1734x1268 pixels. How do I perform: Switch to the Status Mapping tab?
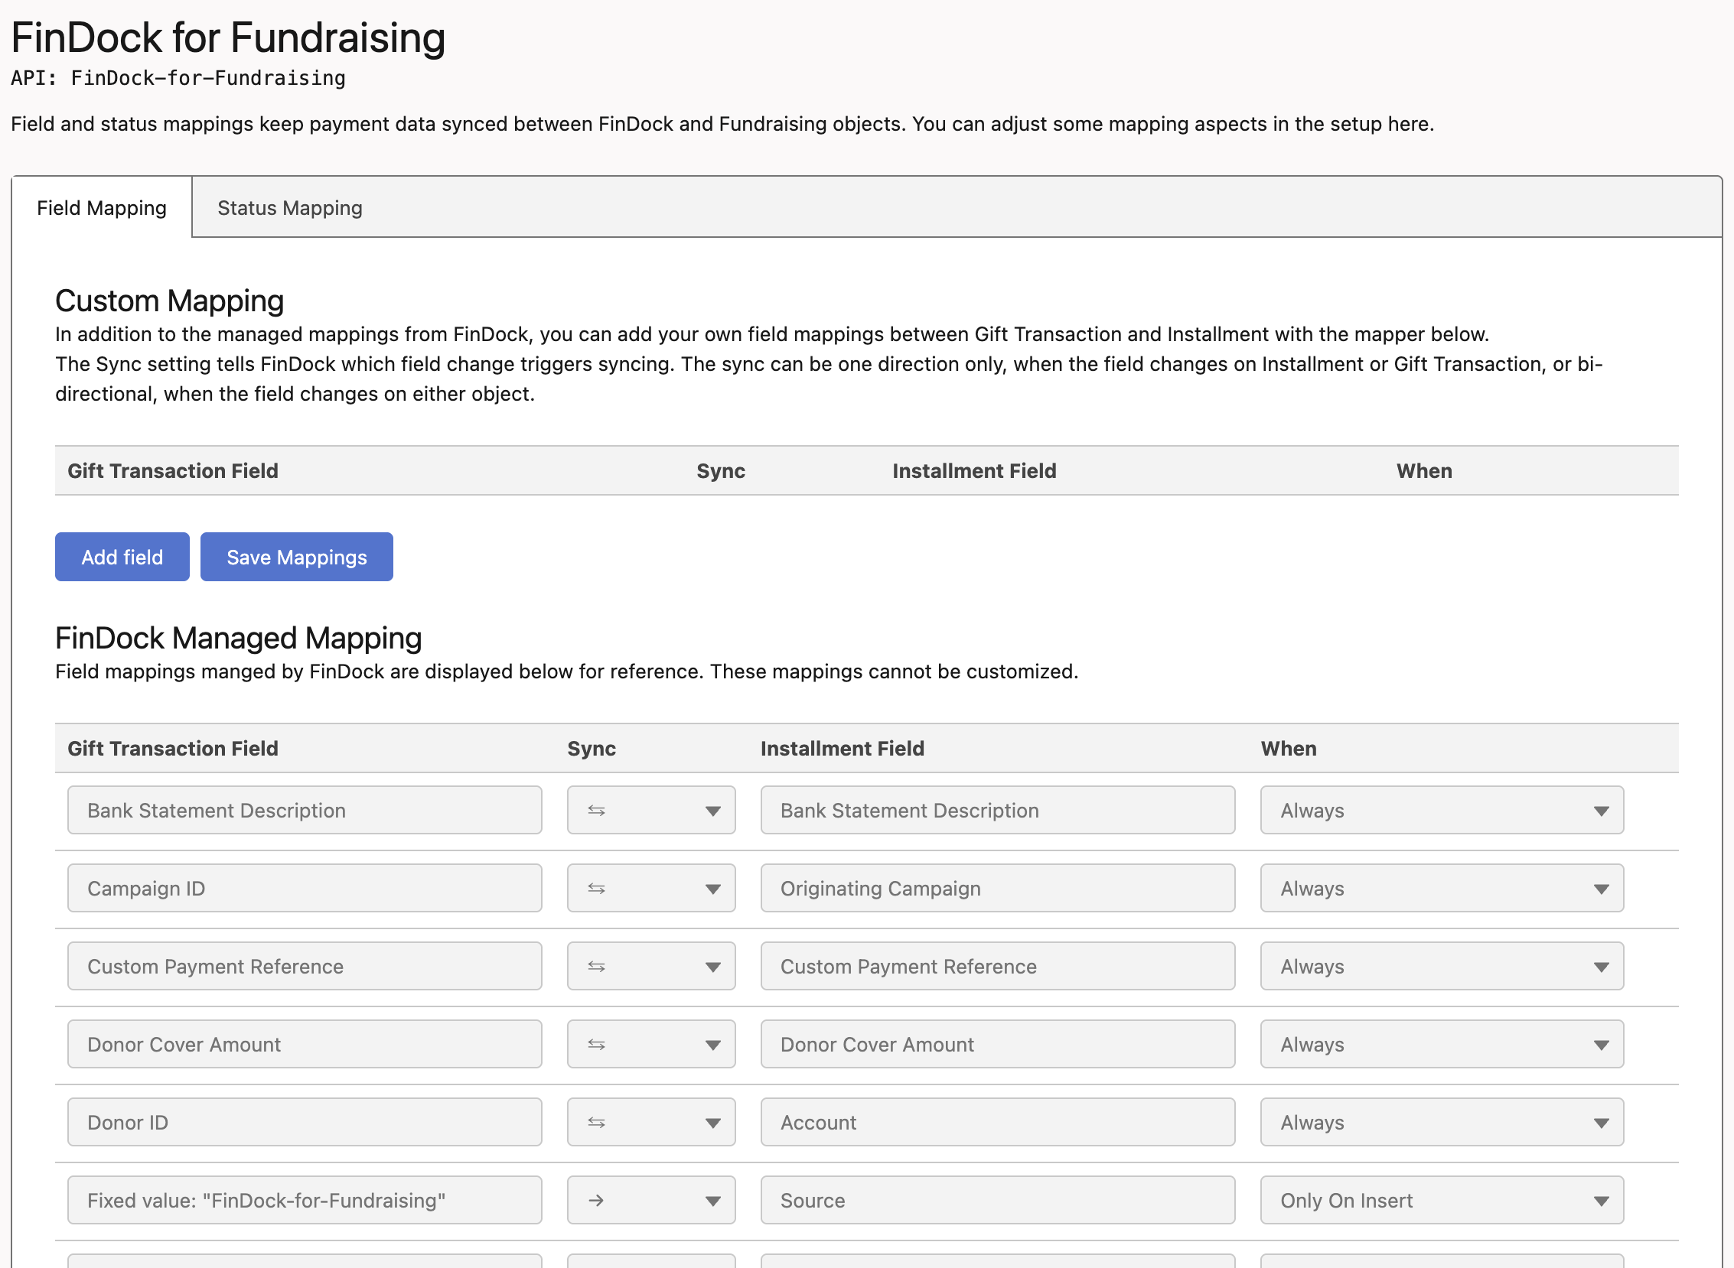(289, 208)
